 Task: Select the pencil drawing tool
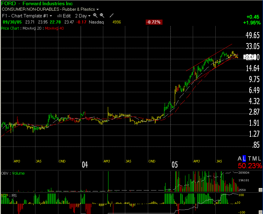(x=111, y=16)
